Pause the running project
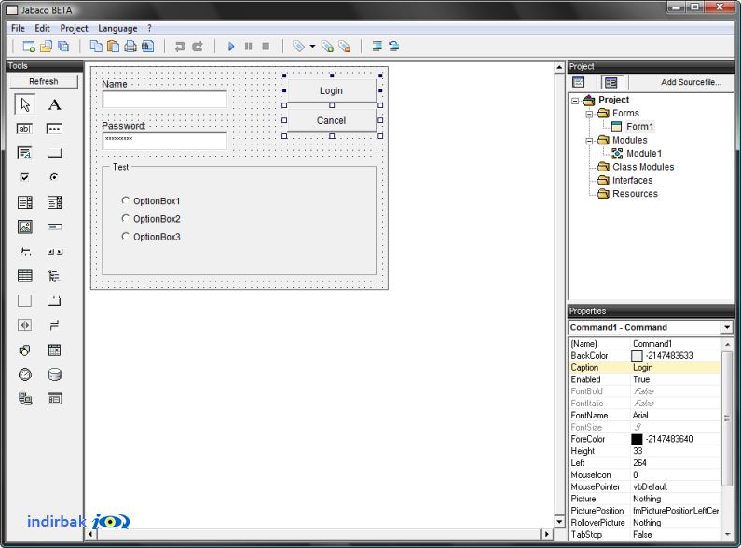 (x=249, y=47)
